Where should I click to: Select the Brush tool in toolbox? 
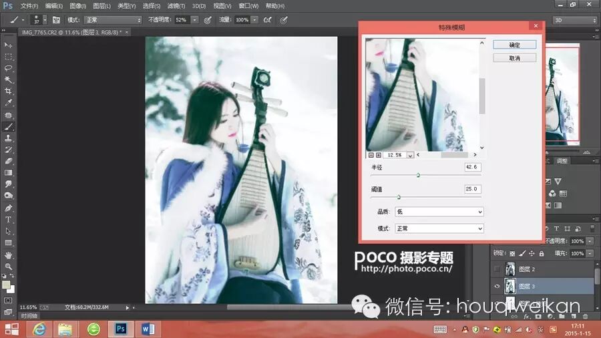pos(8,127)
